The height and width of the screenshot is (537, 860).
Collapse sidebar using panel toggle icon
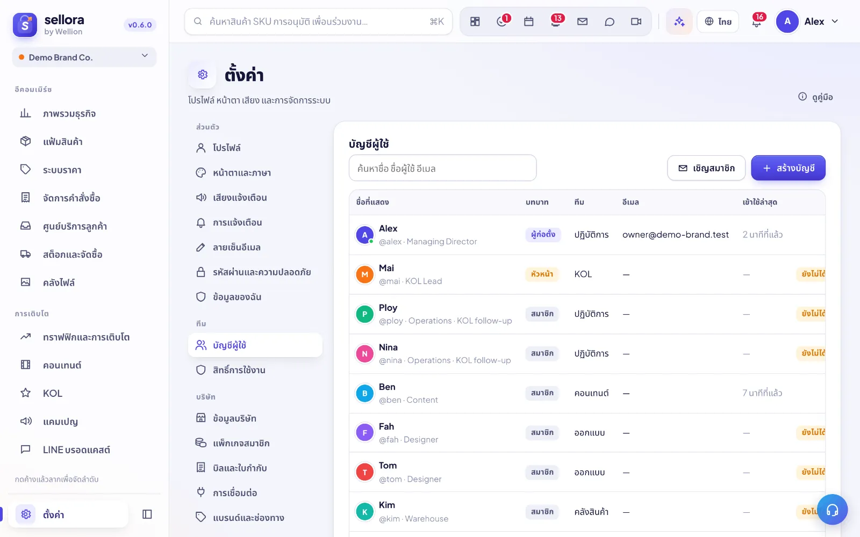coord(147,514)
